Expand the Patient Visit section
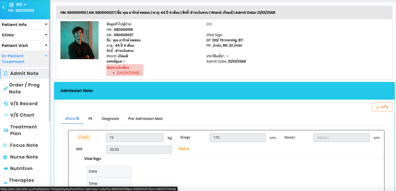Screen dimensions: 396x191 pos(25,46)
